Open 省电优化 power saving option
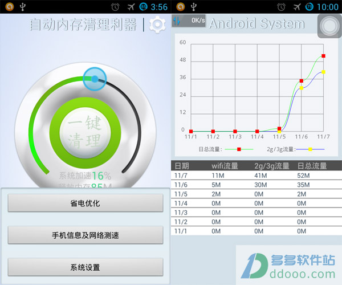The image size is (342, 285). [85, 203]
